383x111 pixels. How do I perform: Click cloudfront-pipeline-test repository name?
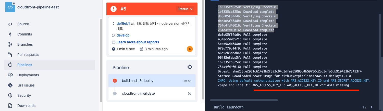click(x=38, y=7)
